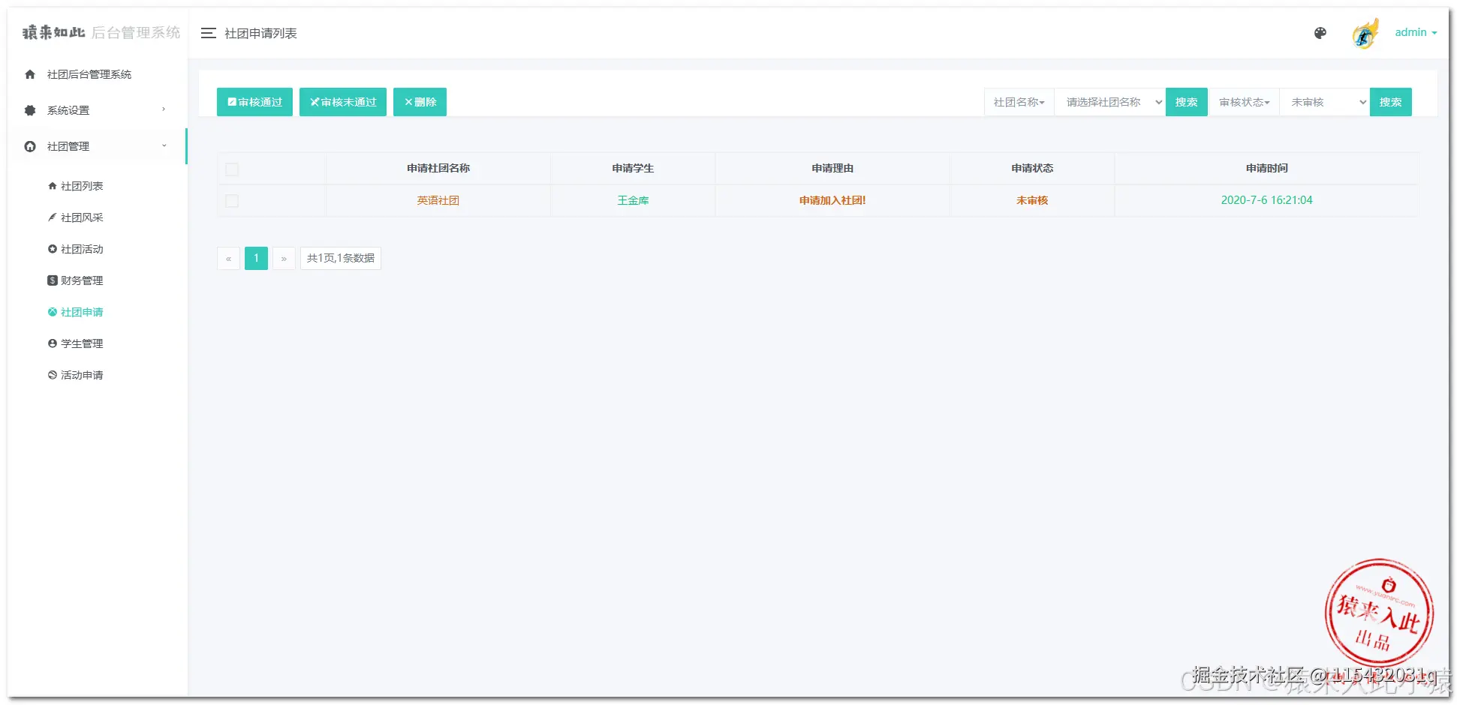Click the 英语社团 cell

point(438,200)
